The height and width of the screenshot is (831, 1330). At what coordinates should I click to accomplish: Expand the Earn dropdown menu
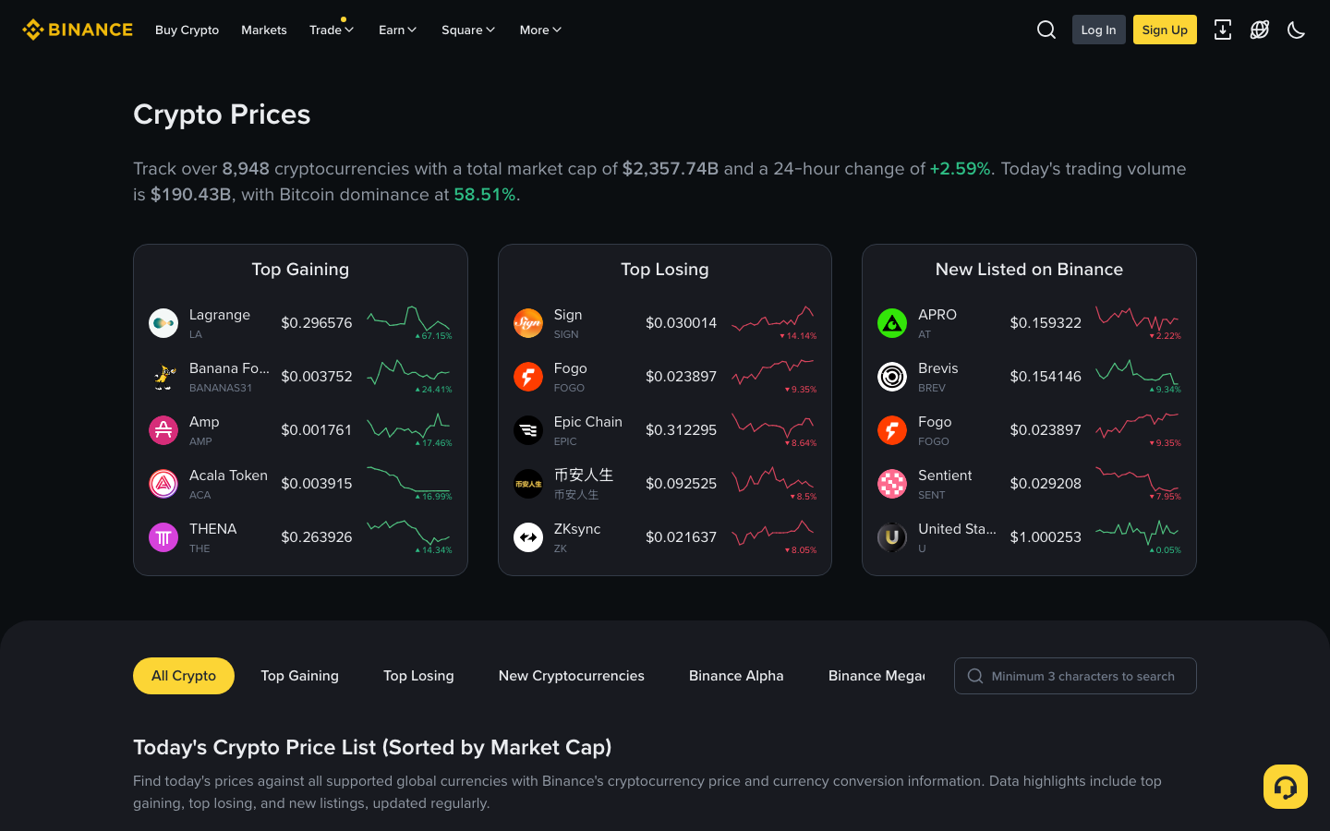tap(397, 30)
